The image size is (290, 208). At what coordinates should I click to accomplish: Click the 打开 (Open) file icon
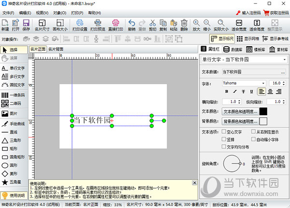click(15, 25)
